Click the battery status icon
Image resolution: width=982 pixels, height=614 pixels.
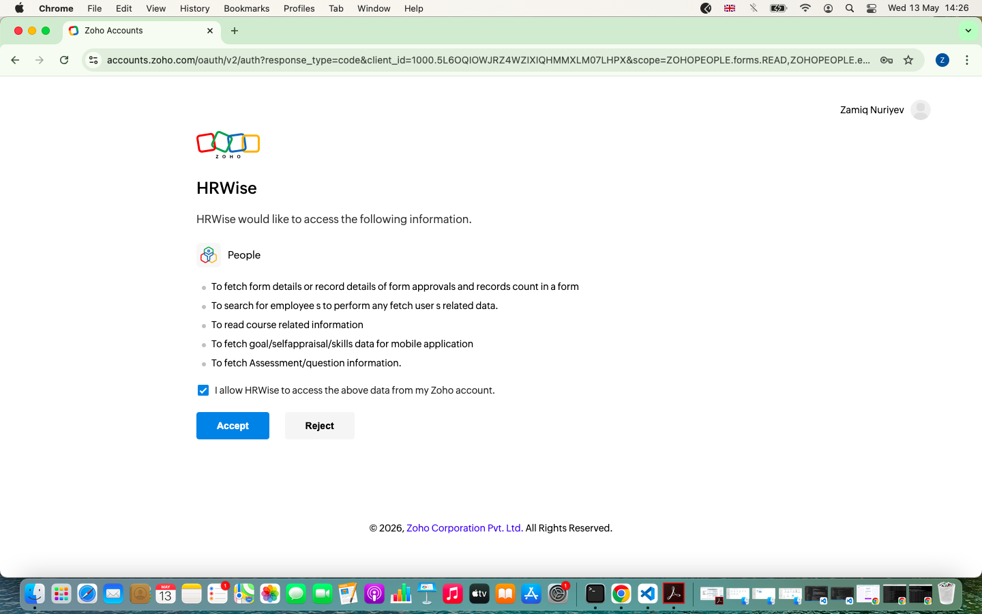(778, 8)
